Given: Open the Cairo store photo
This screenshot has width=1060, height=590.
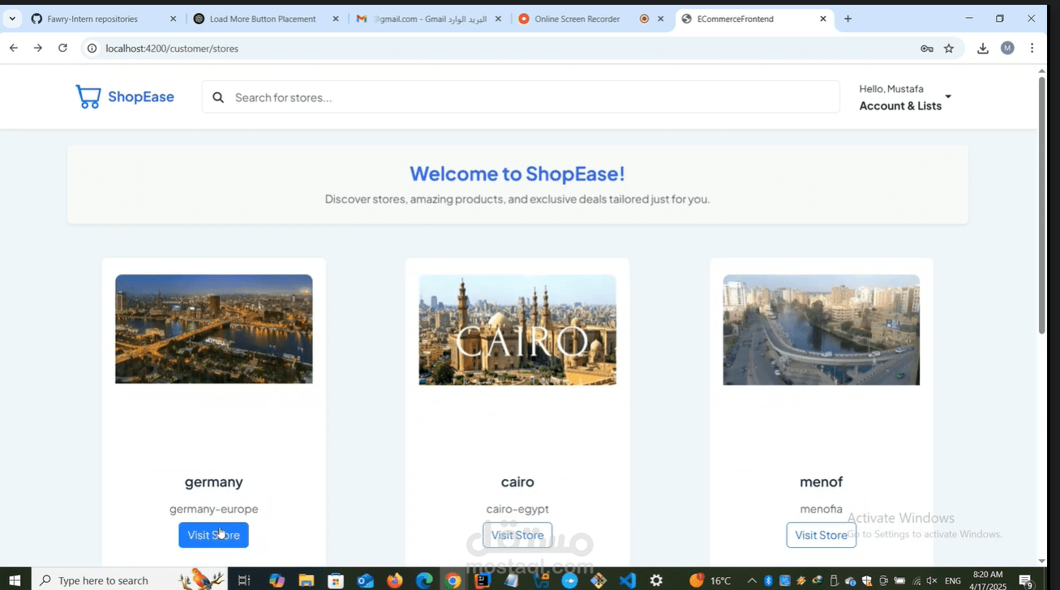Looking at the screenshot, I should [x=517, y=330].
